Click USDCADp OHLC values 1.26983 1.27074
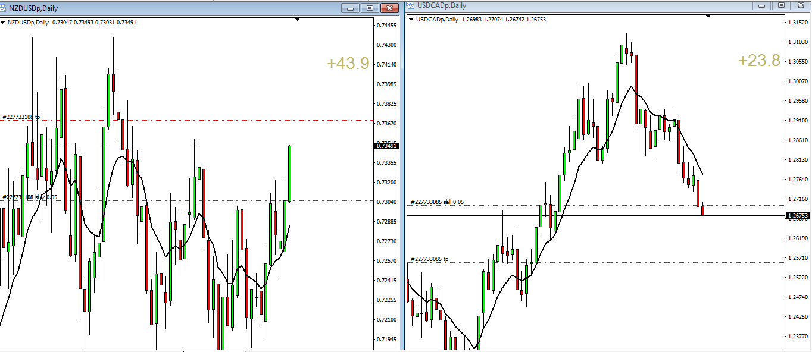The image size is (812, 352). [x=483, y=20]
